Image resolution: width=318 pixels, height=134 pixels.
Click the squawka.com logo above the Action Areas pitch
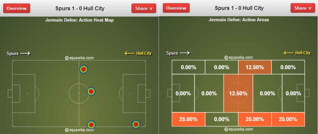coord(239,57)
